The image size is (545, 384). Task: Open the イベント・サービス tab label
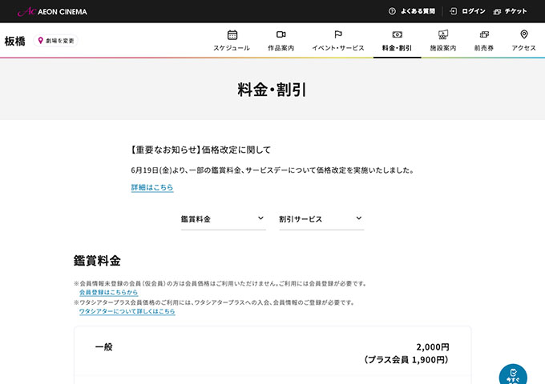(x=338, y=48)
